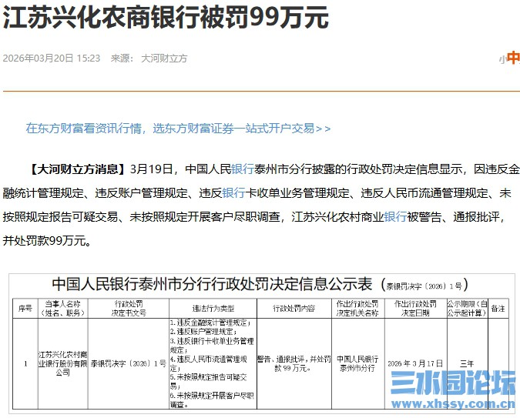The width and height of the screenshot is (520, 418).
Task: Open the 银行 link after 江苏兴化农村商业
Action: (x=395, y=217)
